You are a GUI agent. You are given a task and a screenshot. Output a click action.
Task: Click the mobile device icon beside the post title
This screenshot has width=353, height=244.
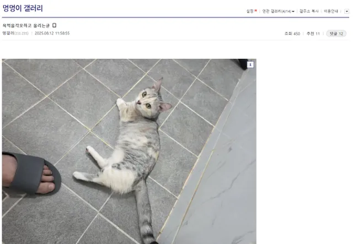[x=54, y=25]
